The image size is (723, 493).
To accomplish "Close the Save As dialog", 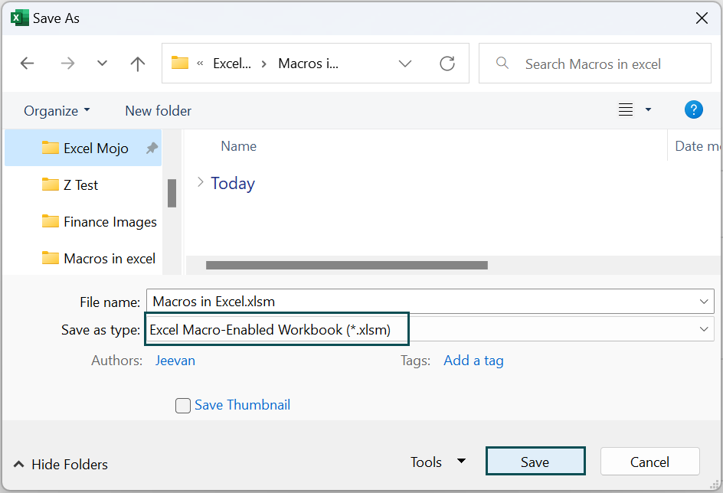I will [x=702, y=18].
